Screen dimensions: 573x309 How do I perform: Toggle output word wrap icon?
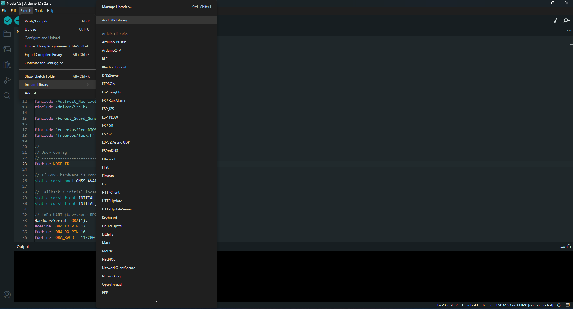coord(563,246)
